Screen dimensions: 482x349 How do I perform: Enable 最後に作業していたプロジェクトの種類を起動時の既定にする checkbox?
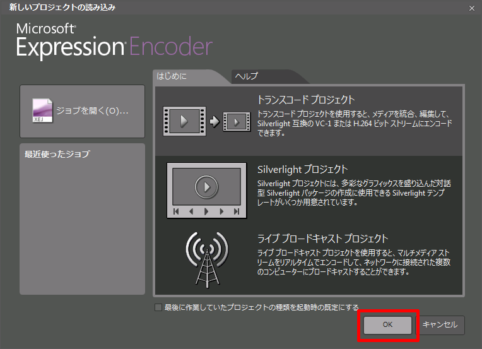[158, 307]
